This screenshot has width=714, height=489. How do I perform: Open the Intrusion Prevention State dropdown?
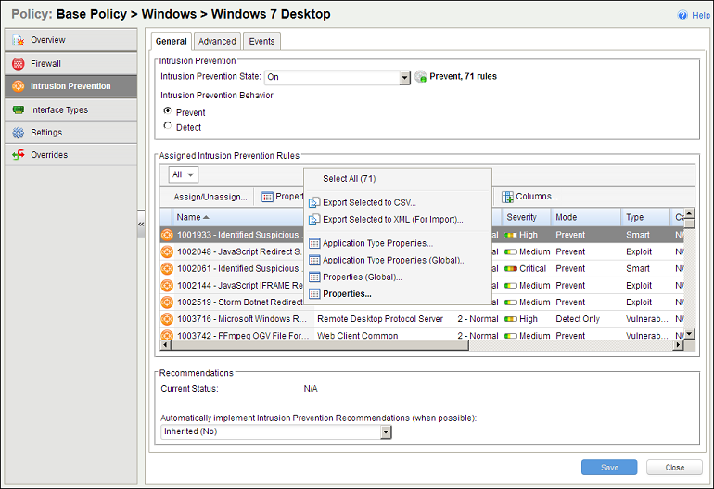point(404,78)
